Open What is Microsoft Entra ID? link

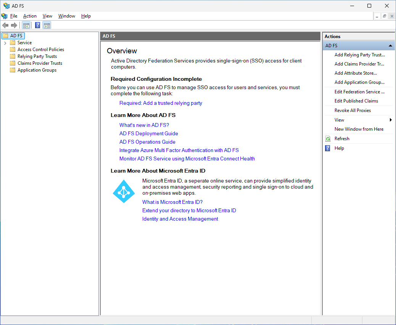[x=172, y=202]
